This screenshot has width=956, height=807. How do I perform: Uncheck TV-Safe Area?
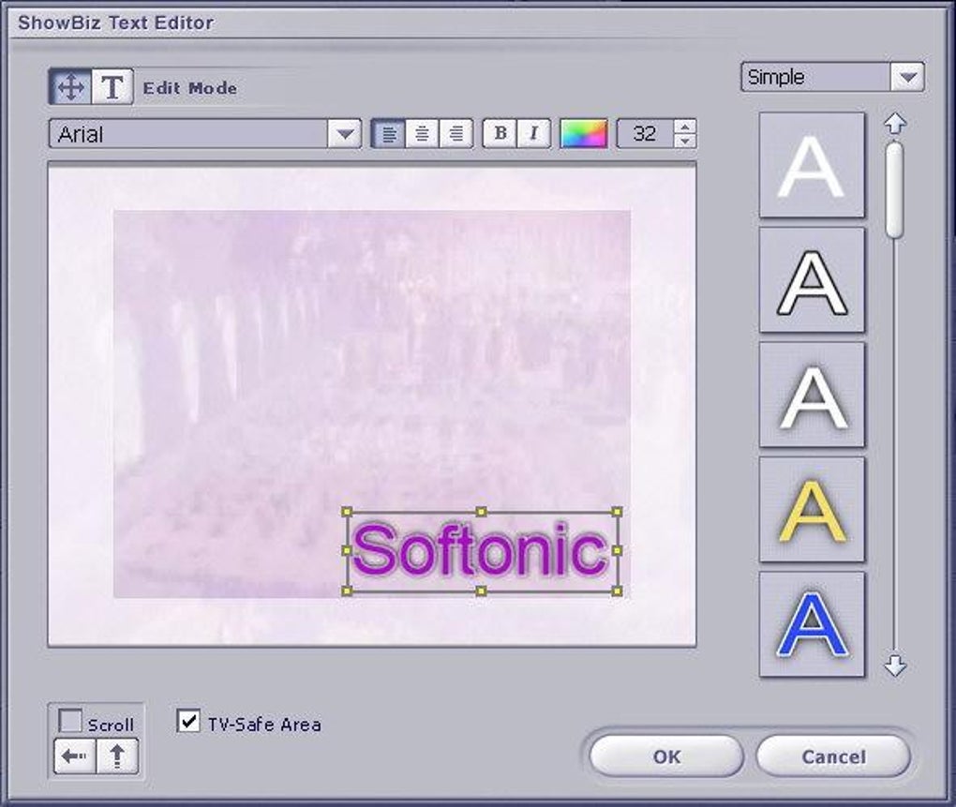tap(188, 721)
